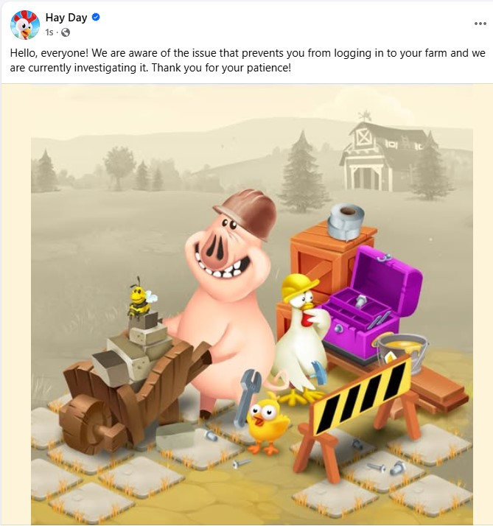
Task: Open the three-dot post options menu
Action: [x=480, y=24]
